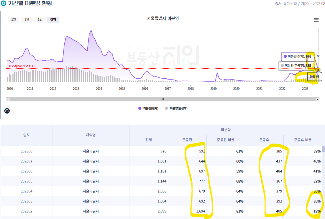Click the horizontal scrollbar under the chart

[162, 99]
